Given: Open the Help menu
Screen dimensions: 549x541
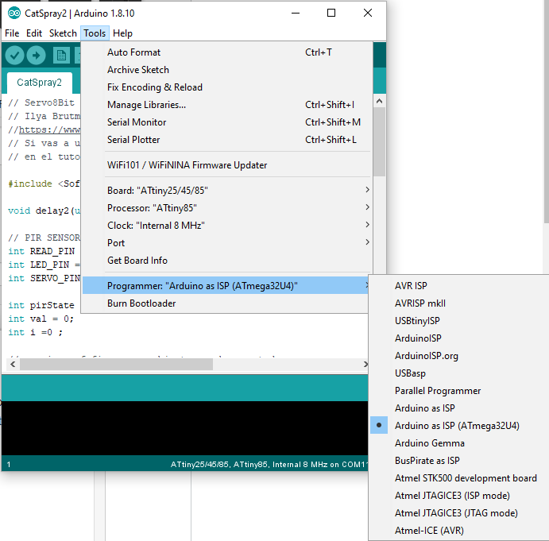Looking at the screenshot, I should tap(122, 33).
